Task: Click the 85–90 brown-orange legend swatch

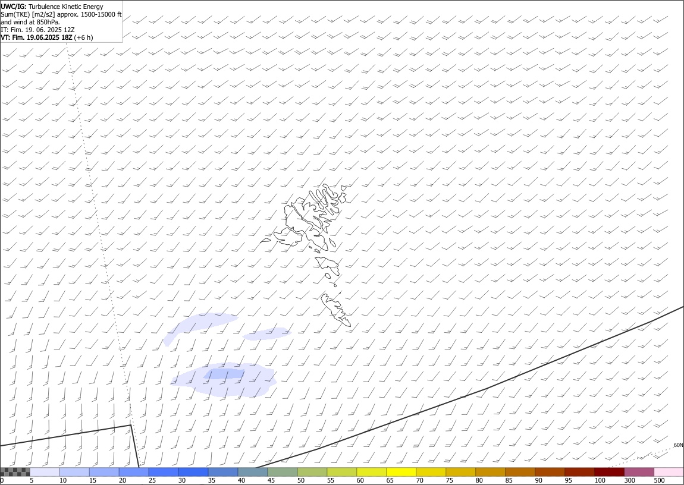Action: (520, 472)
